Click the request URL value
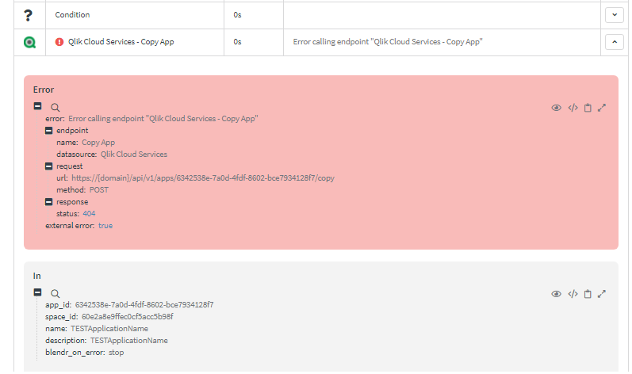This screenshot has width=632, height=374. click(202, 178)
